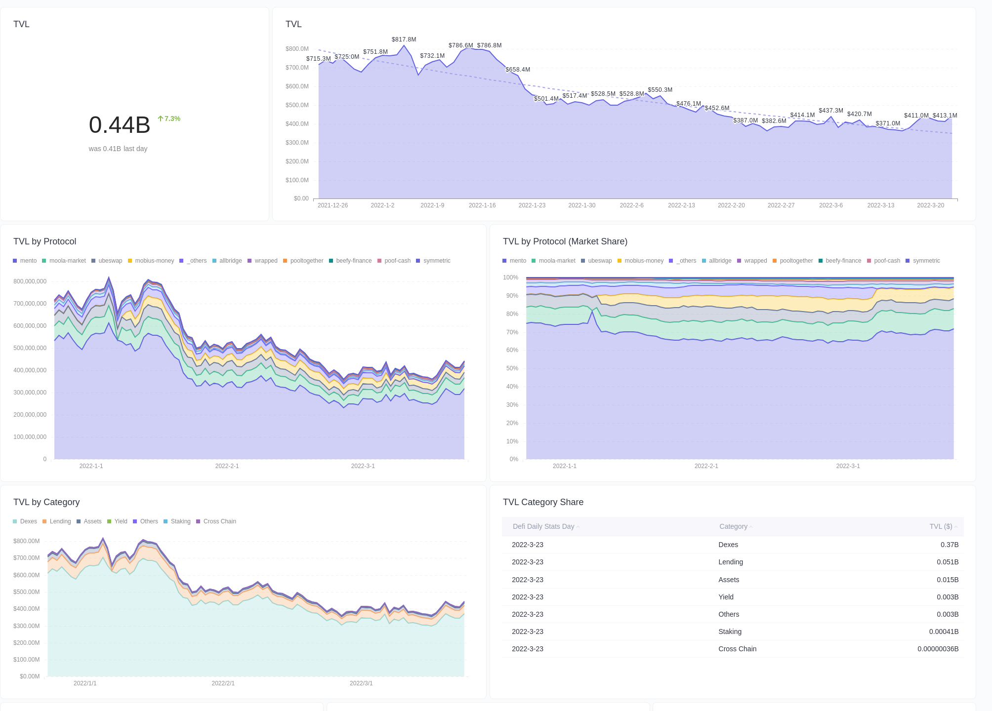
Task: Click the $371.0M data label on TVL chart
Action: coord(888,123)
